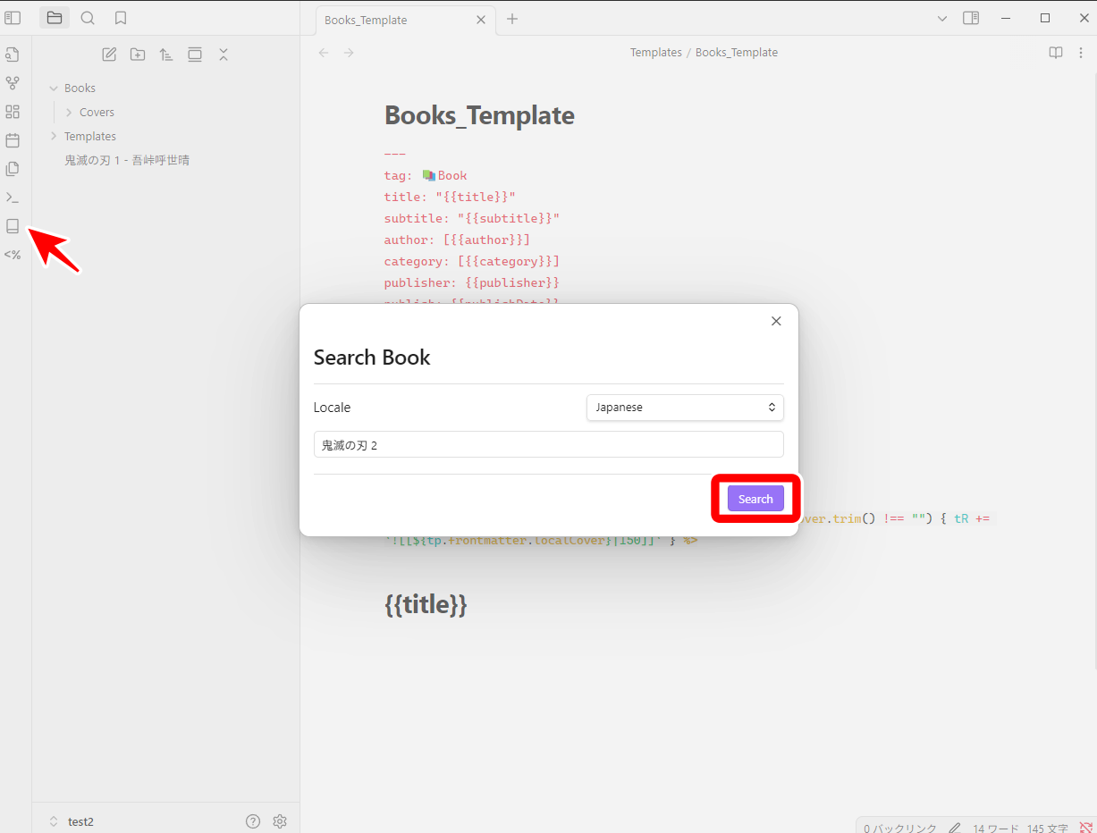This screenshot has width=1097, height=833.
Task: Create new canvas from the ribbon
Action: 13,112
